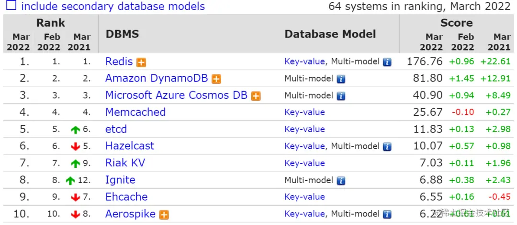The image size is (517, 225).
Task: Click the plus icon next to Aerospike
Action: [164, 215]
